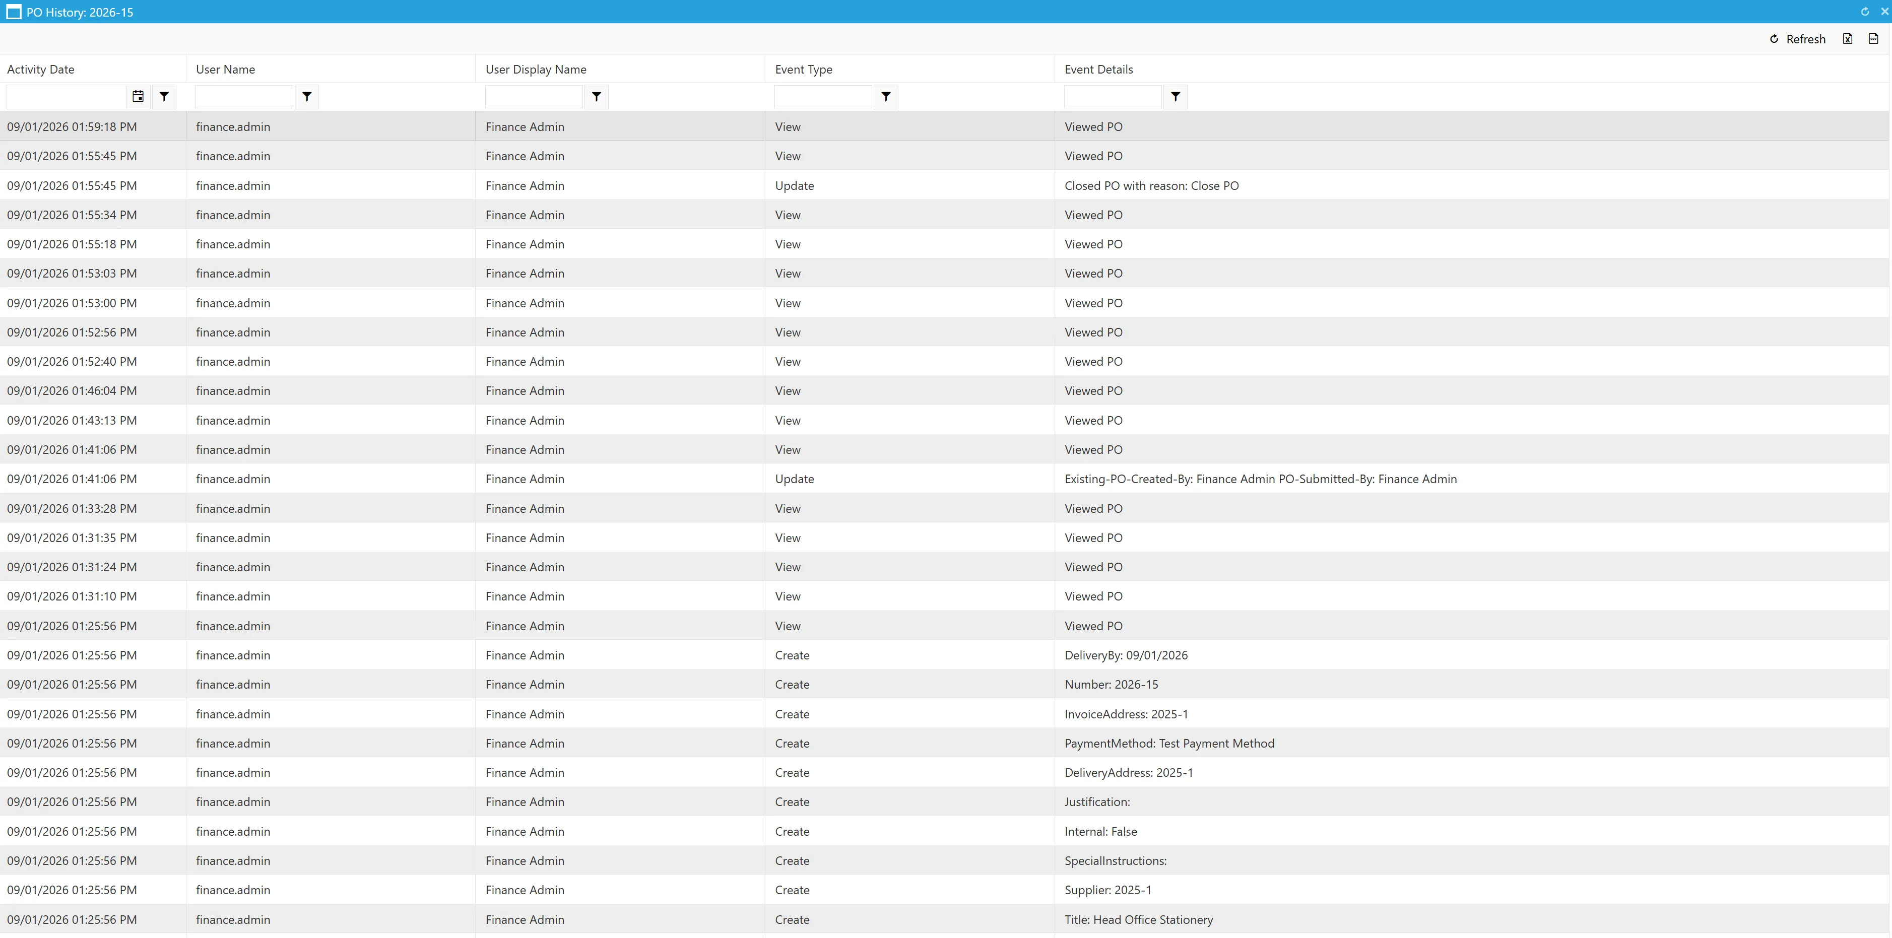
Task: Export the grid to Excel
Action: coord(1848,39)
